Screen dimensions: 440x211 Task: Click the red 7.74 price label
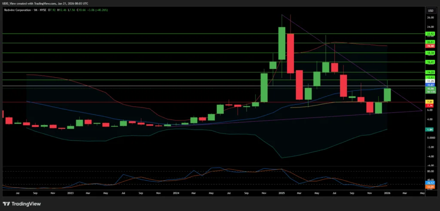430,105
